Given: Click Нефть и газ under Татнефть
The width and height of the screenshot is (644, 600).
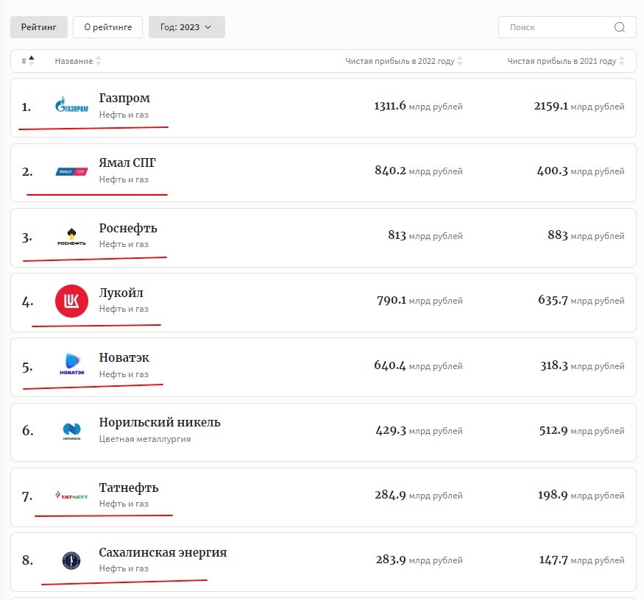Looking at the screenshot, I should tap(124, 504).
